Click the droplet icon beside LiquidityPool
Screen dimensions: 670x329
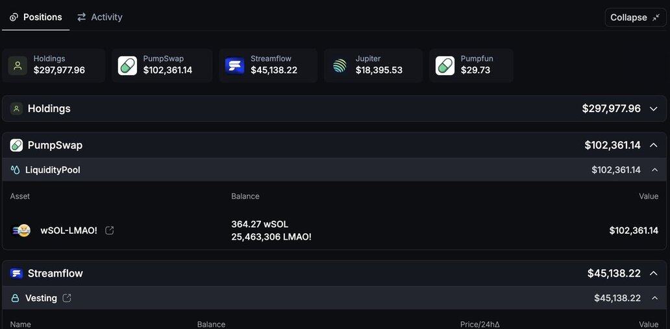(x=15, y=170)
